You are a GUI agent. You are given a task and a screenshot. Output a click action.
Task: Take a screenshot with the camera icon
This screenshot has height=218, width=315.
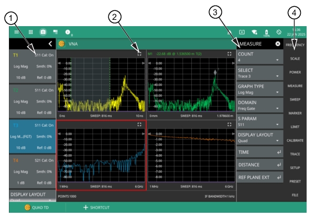point(43,31)
